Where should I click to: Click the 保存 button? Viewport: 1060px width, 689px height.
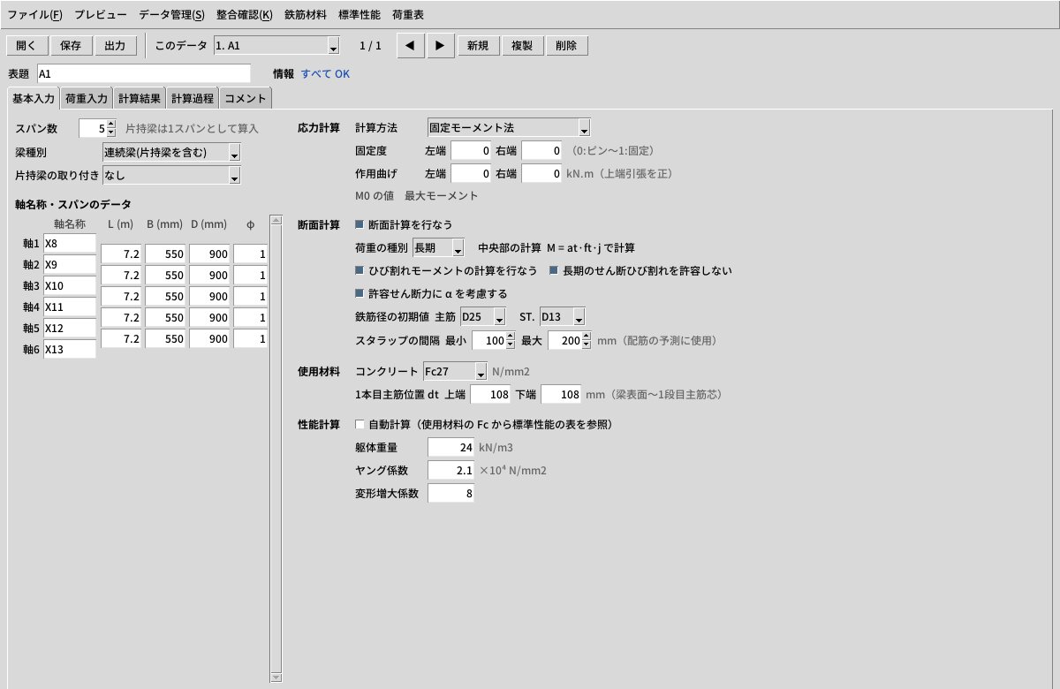pyautogui.click(x=71, y=46)
